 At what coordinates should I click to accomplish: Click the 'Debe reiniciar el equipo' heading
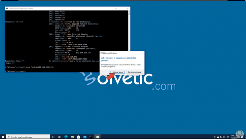click(118, 59)
